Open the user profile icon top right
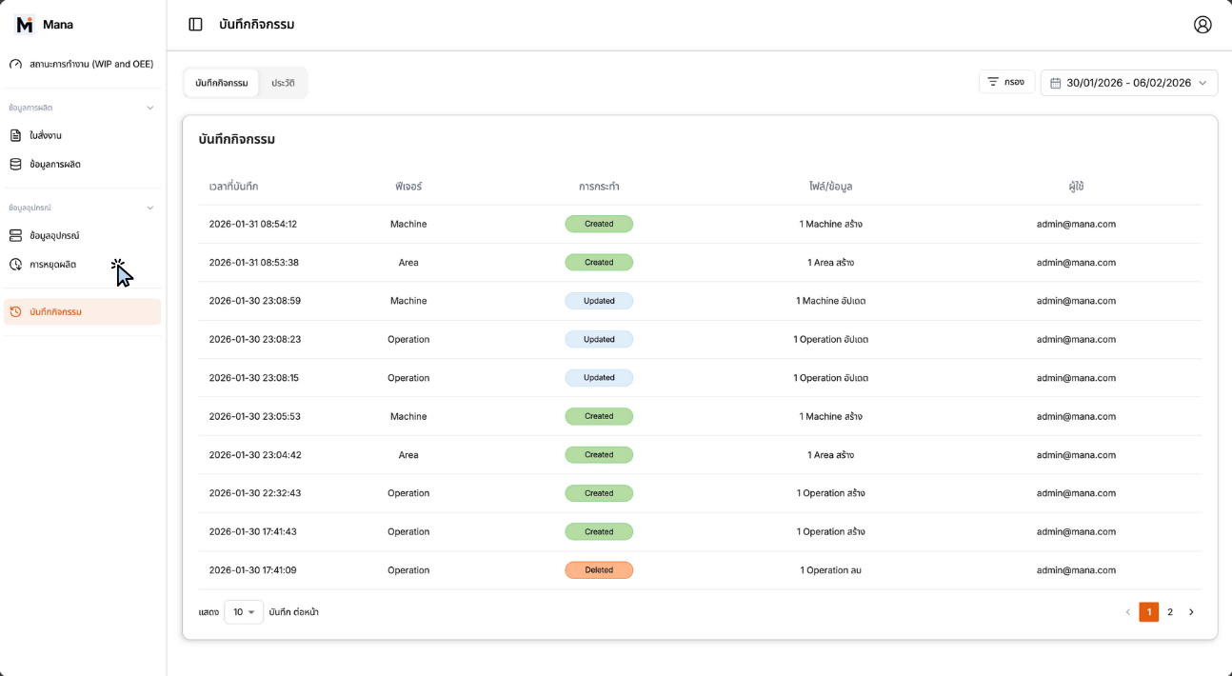Viewport: 1232px width, 676px height. pos(1202,25)
